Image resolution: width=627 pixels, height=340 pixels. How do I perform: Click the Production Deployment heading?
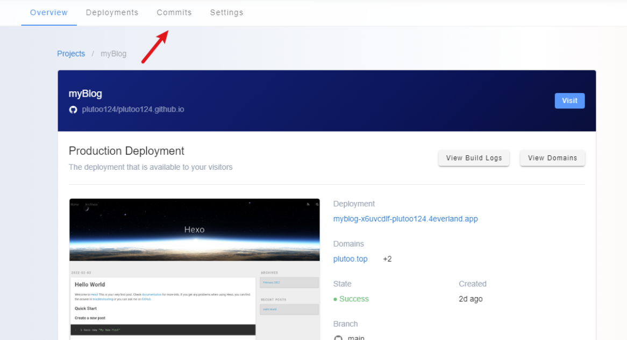point(126,150)
